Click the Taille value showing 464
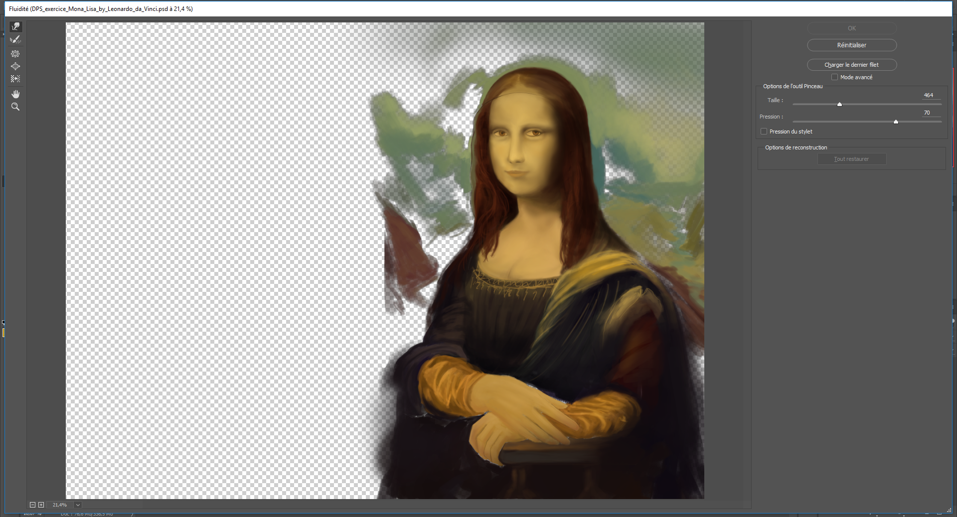 click(928, 95)
